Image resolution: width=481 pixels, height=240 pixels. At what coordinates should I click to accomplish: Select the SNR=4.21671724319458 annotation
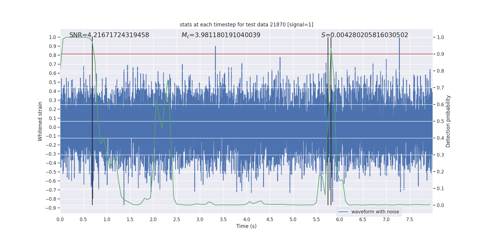pos(109,35)
